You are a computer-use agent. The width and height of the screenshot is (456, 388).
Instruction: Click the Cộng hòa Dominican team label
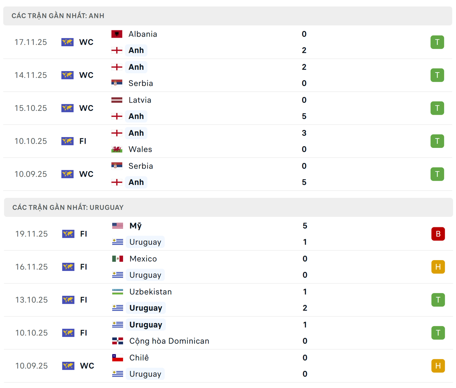(x=169, y=341)
